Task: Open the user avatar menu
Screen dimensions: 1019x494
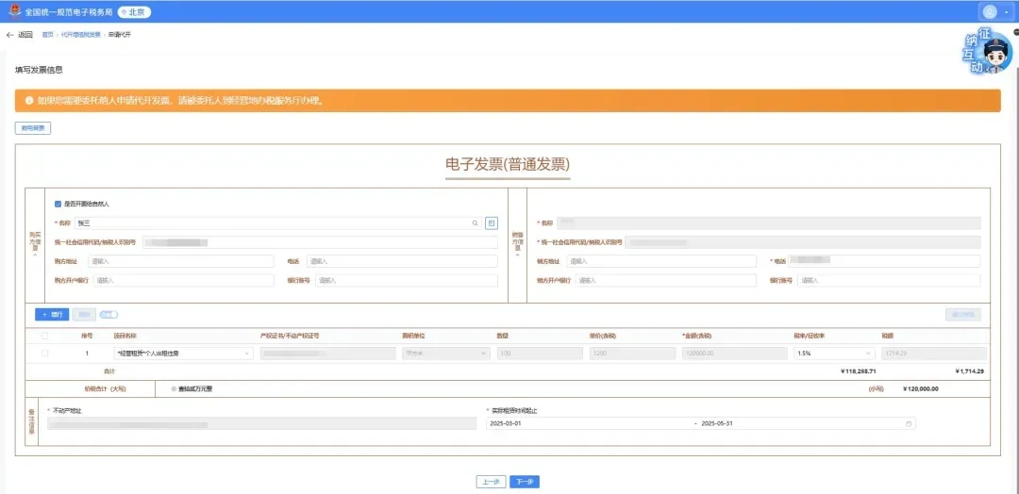Action: point(990,11)
